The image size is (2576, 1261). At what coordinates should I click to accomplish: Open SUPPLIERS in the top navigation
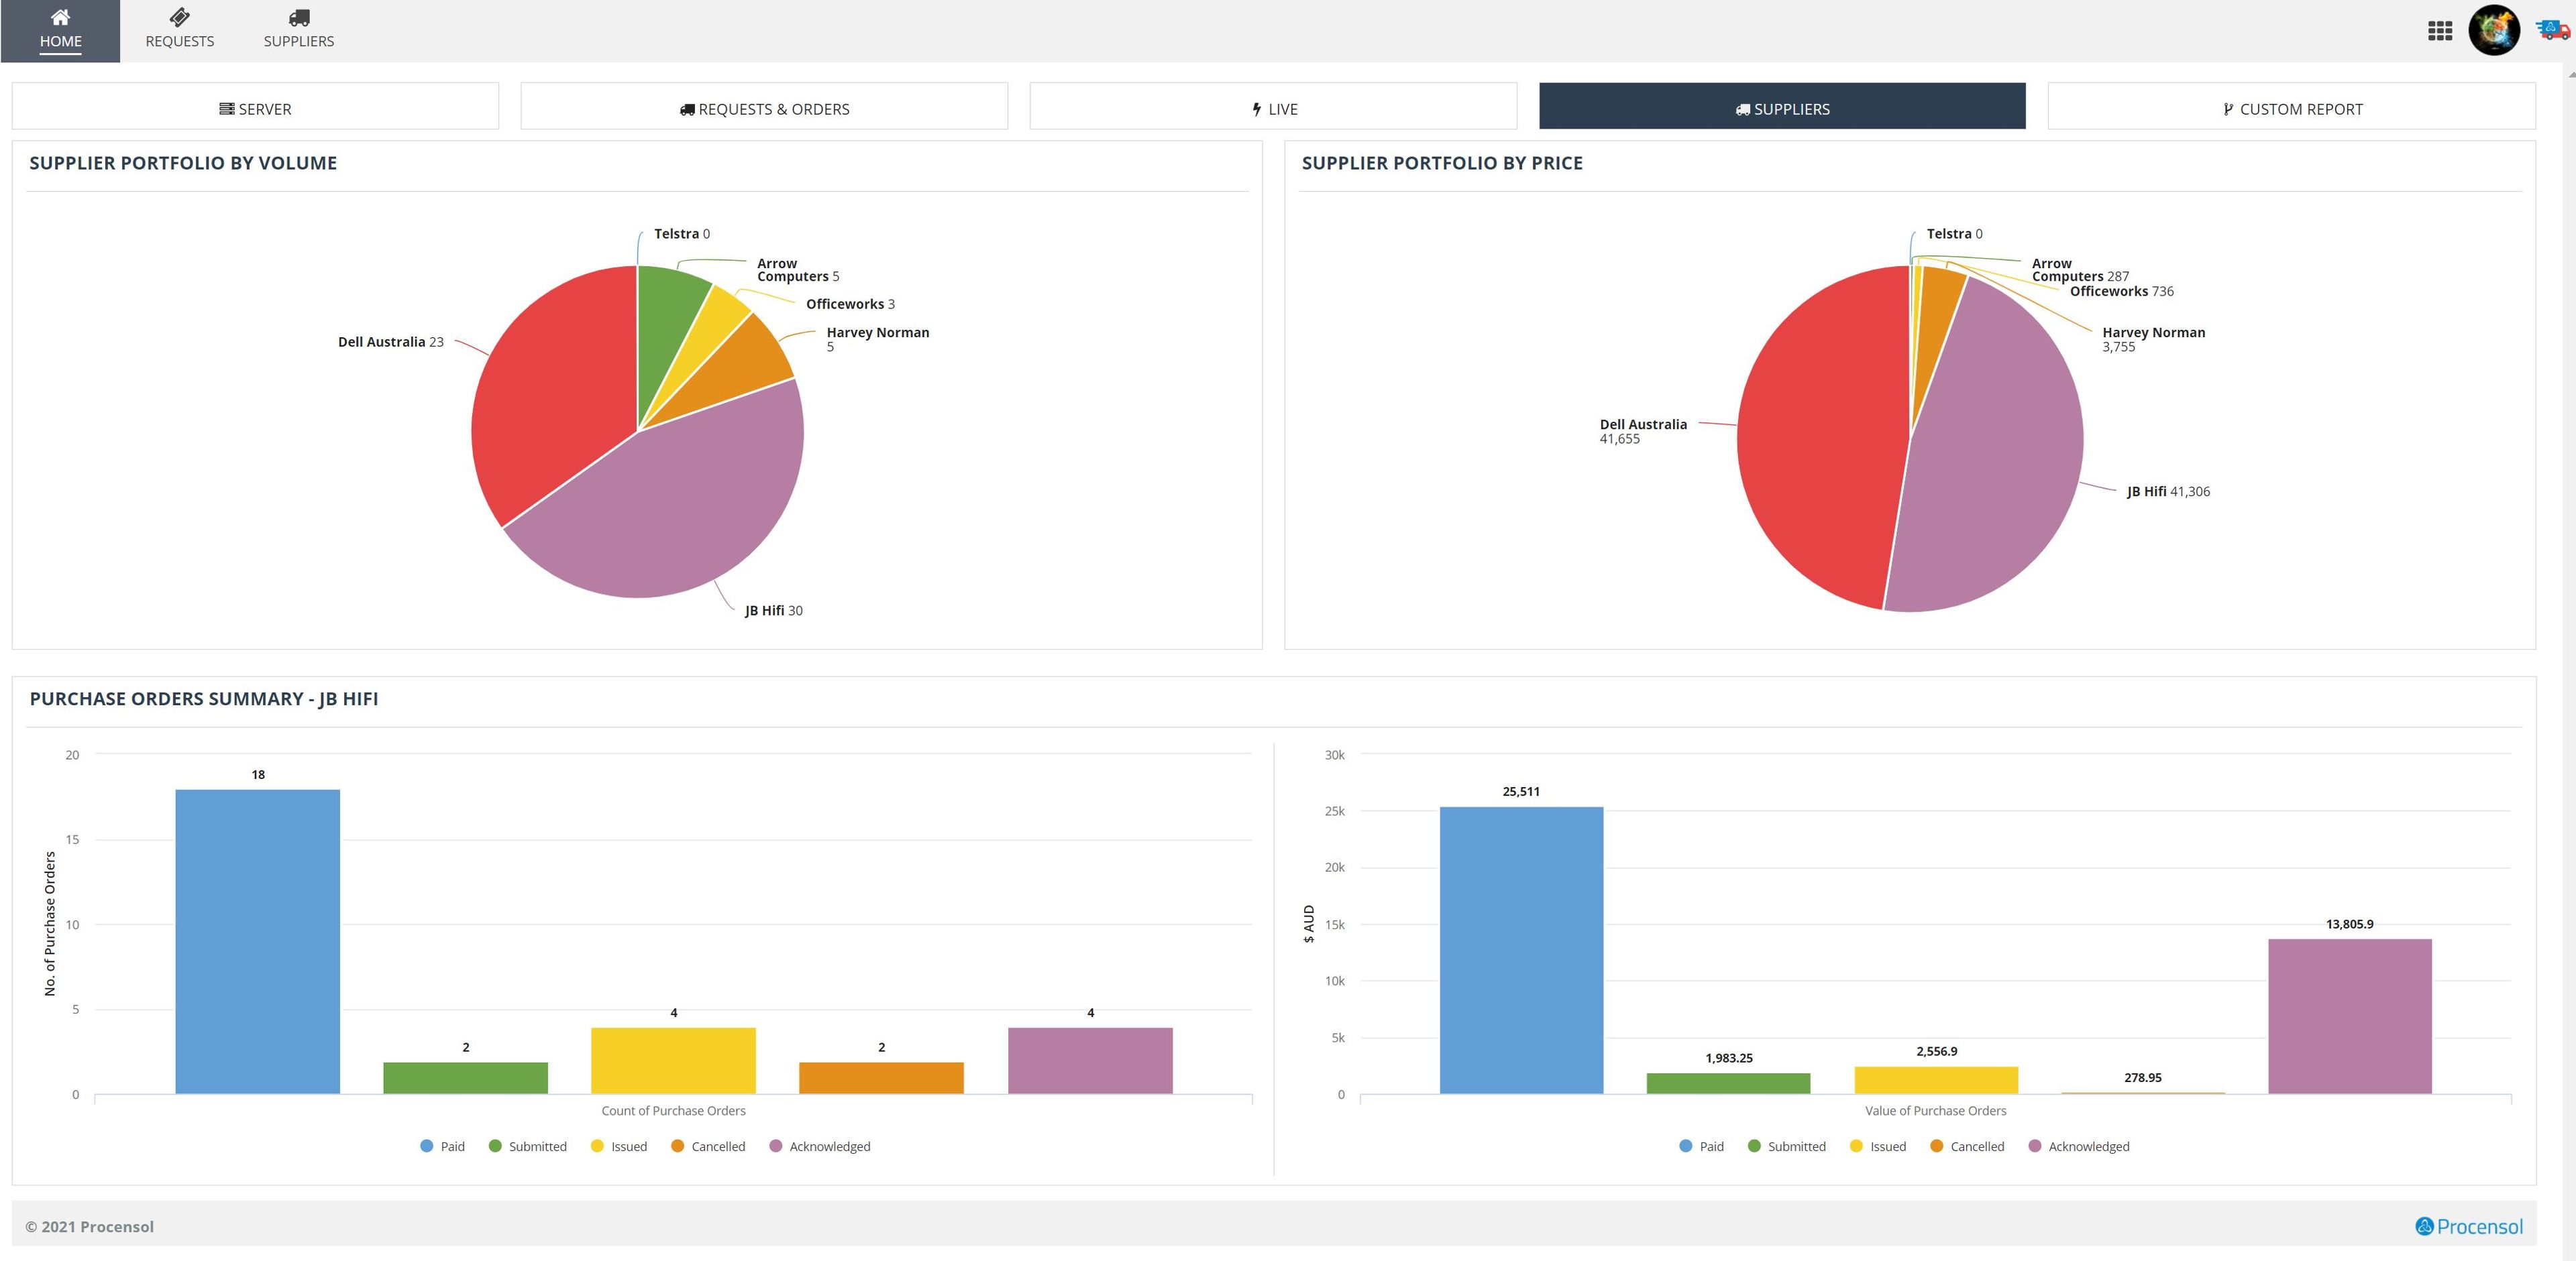pos(299,31)
